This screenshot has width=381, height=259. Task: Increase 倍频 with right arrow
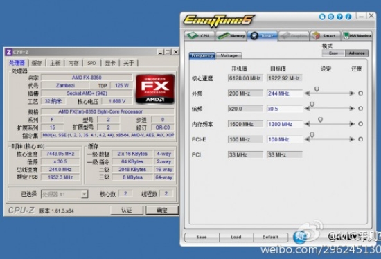352,109
